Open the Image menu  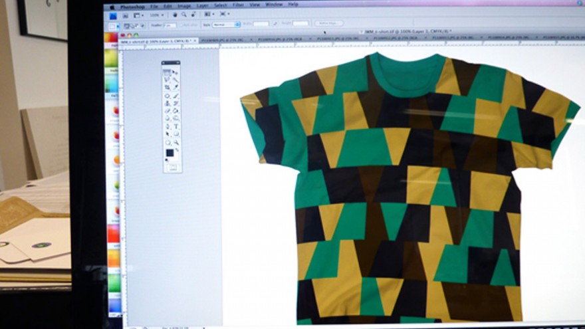coord(184,6)
